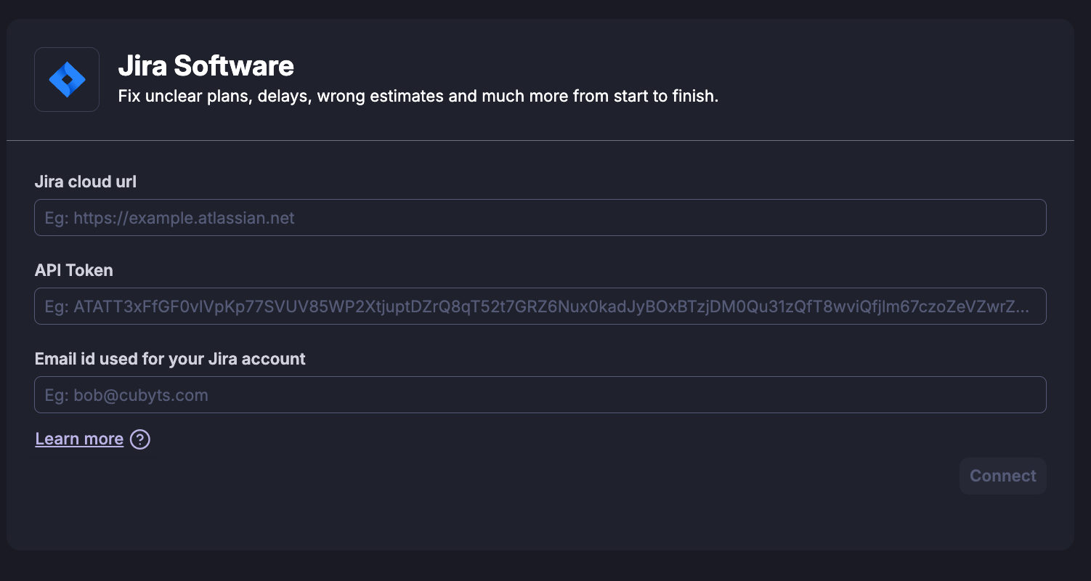Select the field with the ATATT3xFf placeholder token

540,306
